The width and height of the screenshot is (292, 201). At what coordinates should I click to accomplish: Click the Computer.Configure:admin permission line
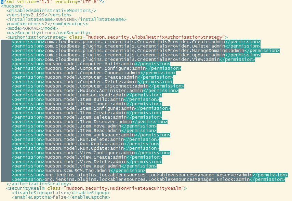[96, 68]
